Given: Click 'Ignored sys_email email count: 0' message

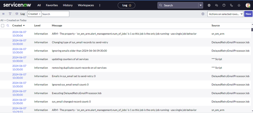Looking at the screenshot, I should 70,85.
